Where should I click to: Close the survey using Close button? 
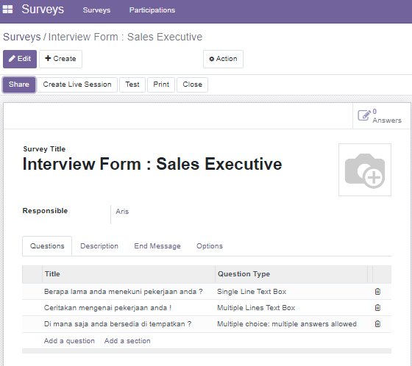192,85
